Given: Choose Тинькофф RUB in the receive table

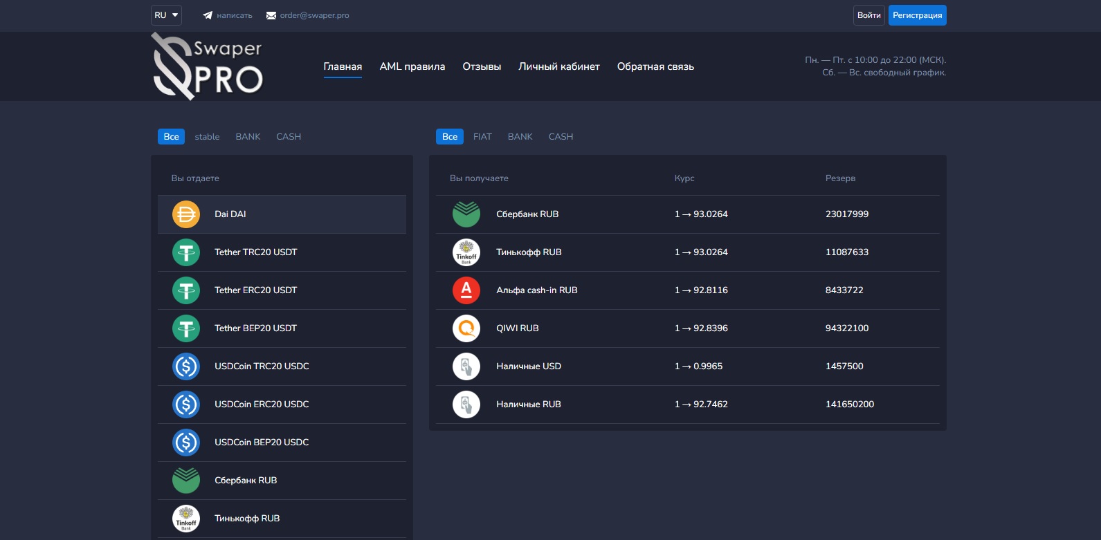Looking at the screenshot, I should coord(529,252).
